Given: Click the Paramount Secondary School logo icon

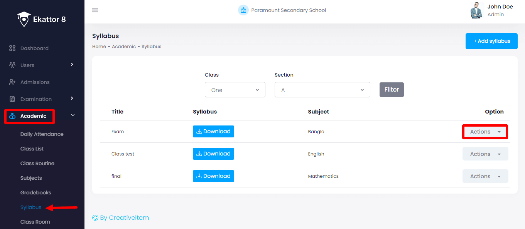Looking at the screenshot, I should pyautogui.click(x=243, y=10).
